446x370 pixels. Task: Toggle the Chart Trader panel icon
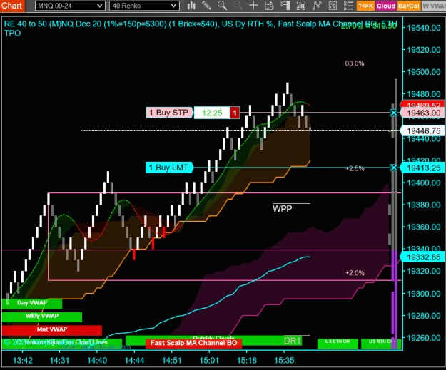coord(285,6)
